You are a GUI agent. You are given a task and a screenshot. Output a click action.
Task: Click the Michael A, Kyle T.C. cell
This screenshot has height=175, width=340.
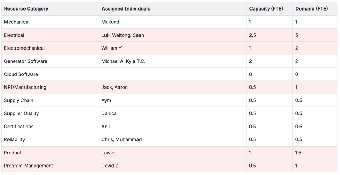point(123,61)
